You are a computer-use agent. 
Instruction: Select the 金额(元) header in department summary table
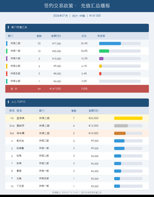click(x=56, y=36)
